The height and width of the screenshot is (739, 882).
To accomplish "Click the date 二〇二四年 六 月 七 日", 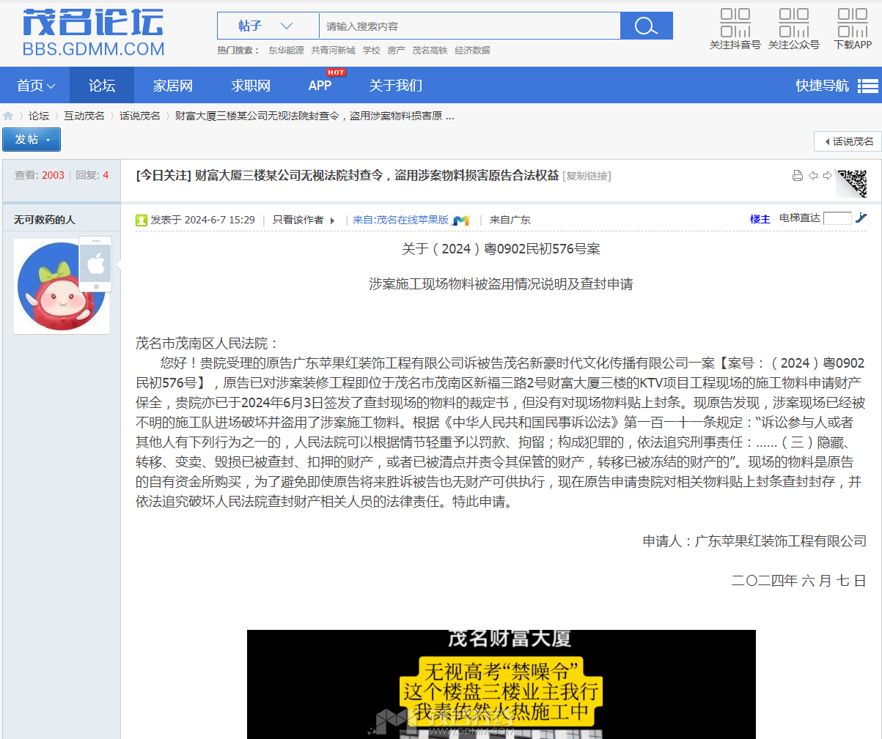I will 798,581.
